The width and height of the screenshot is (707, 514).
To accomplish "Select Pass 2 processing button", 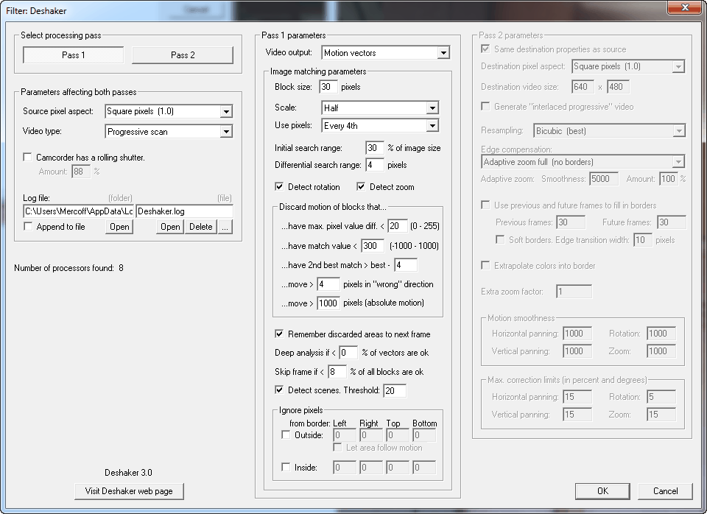I will point(183,55).
